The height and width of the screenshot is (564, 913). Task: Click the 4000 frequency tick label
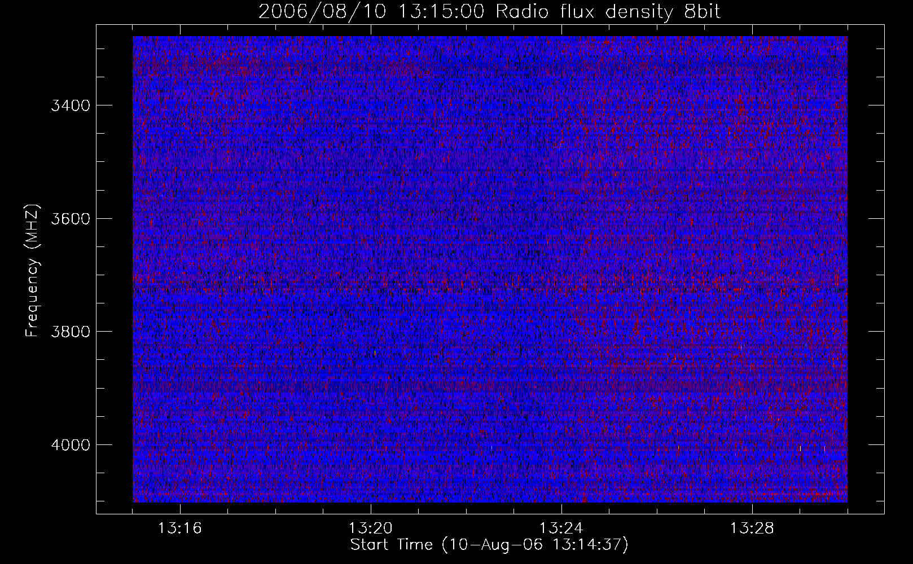pos(71,444)
